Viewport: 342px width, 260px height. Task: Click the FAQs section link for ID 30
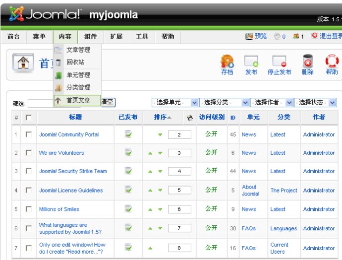coord(249,228)
